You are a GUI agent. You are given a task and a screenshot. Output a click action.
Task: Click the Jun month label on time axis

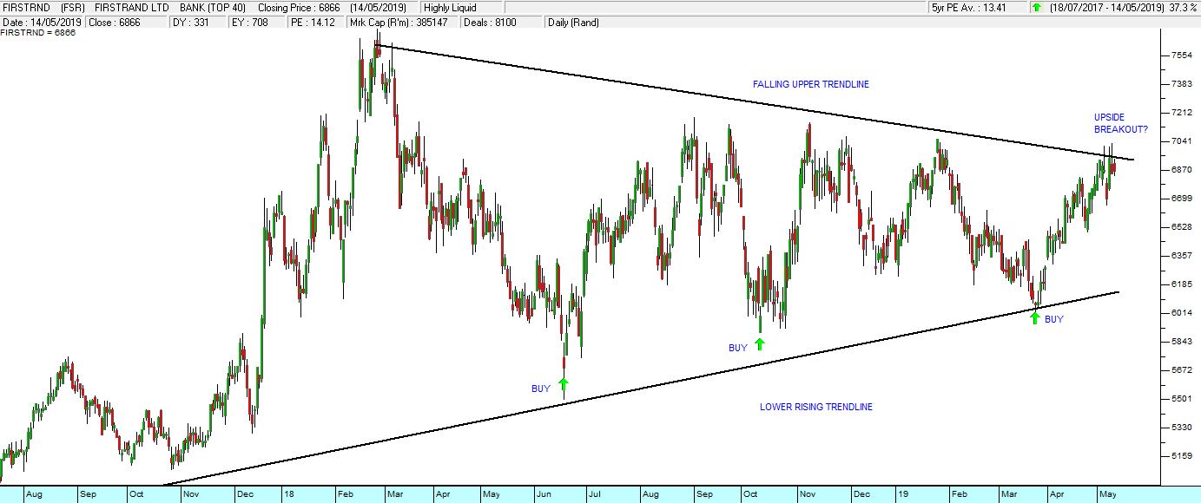click(544, 495)
